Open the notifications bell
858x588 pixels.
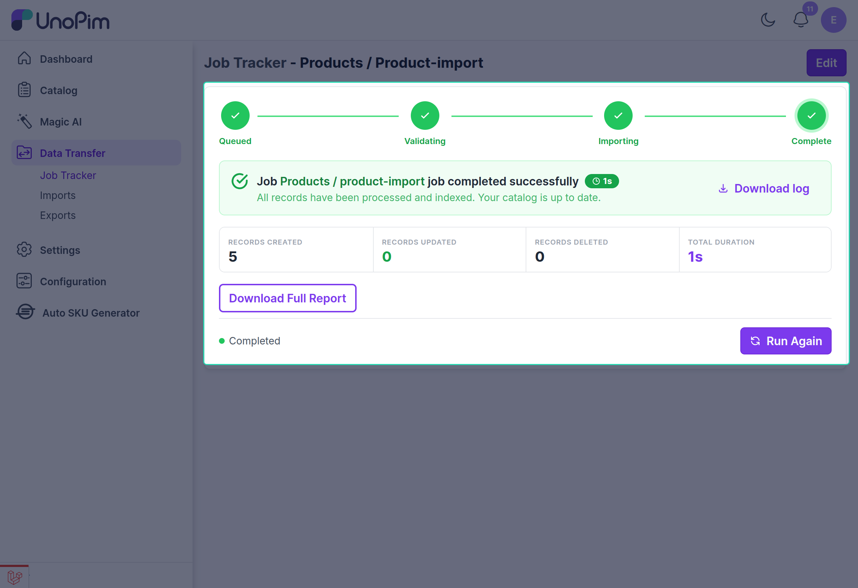point(801,20)
